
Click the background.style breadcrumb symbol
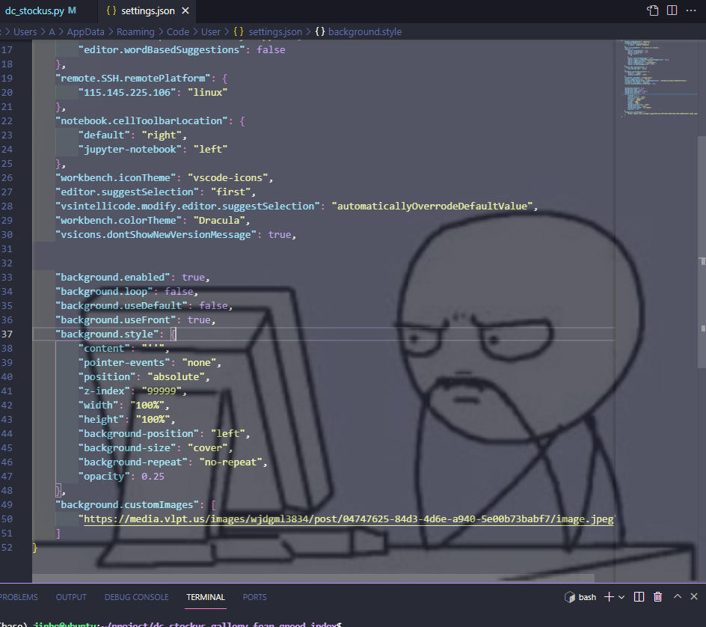tap(365, 32)
